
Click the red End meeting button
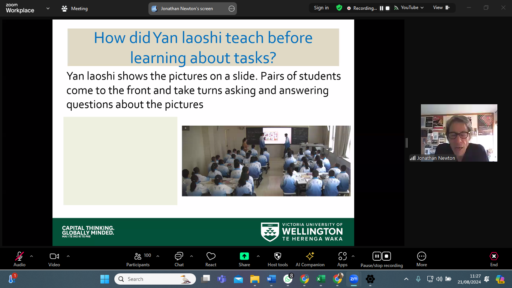[x=494, y=256]
